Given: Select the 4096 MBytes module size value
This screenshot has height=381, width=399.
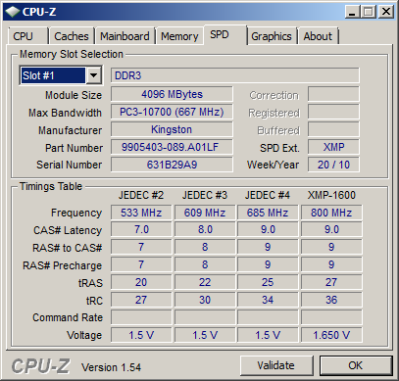Looking at the screenshot, I should 172,94.
